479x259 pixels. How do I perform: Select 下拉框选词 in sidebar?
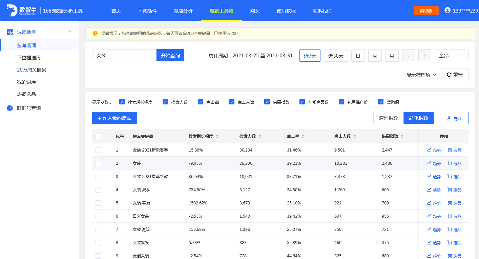click(x=29, y=58)
